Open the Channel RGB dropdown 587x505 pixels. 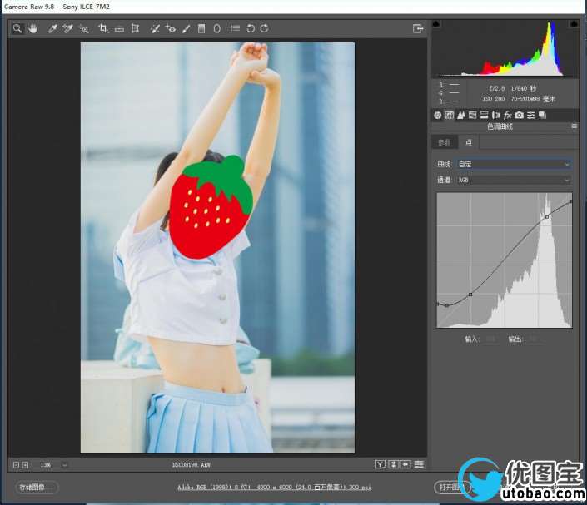[x=514, y=181]
